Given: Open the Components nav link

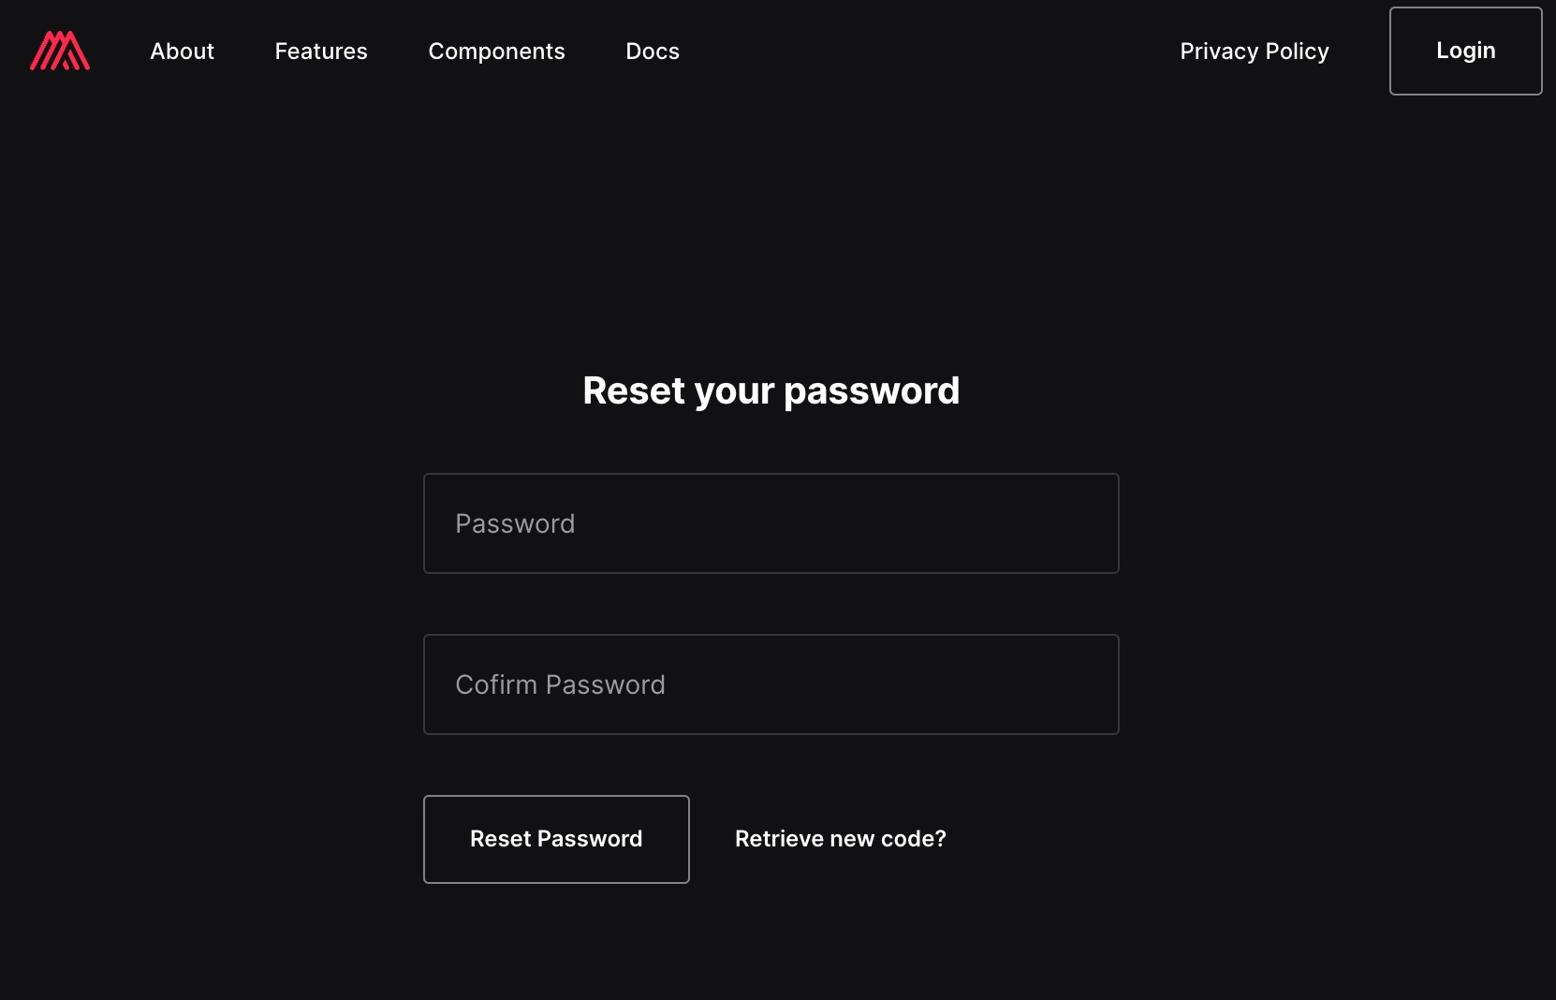Looking at the screenshot, I should (496, 51).
